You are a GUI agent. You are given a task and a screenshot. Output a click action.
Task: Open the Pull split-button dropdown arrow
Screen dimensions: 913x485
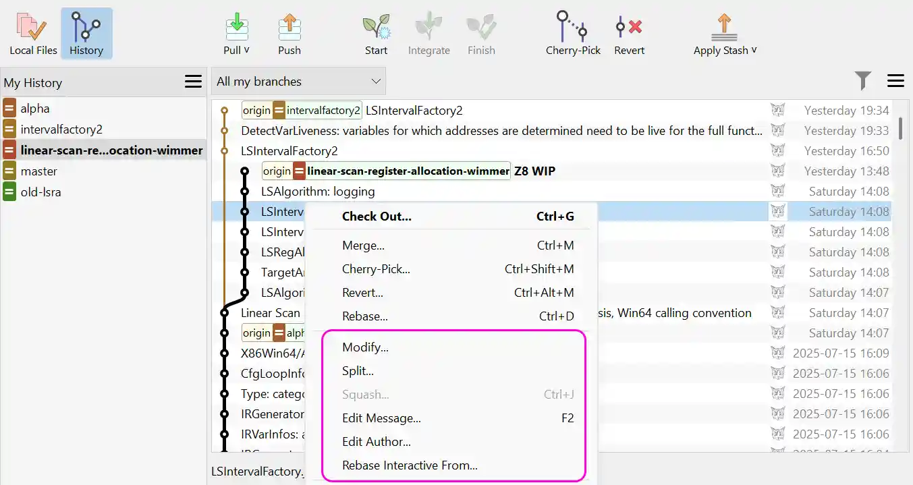[x=246, y=49]
